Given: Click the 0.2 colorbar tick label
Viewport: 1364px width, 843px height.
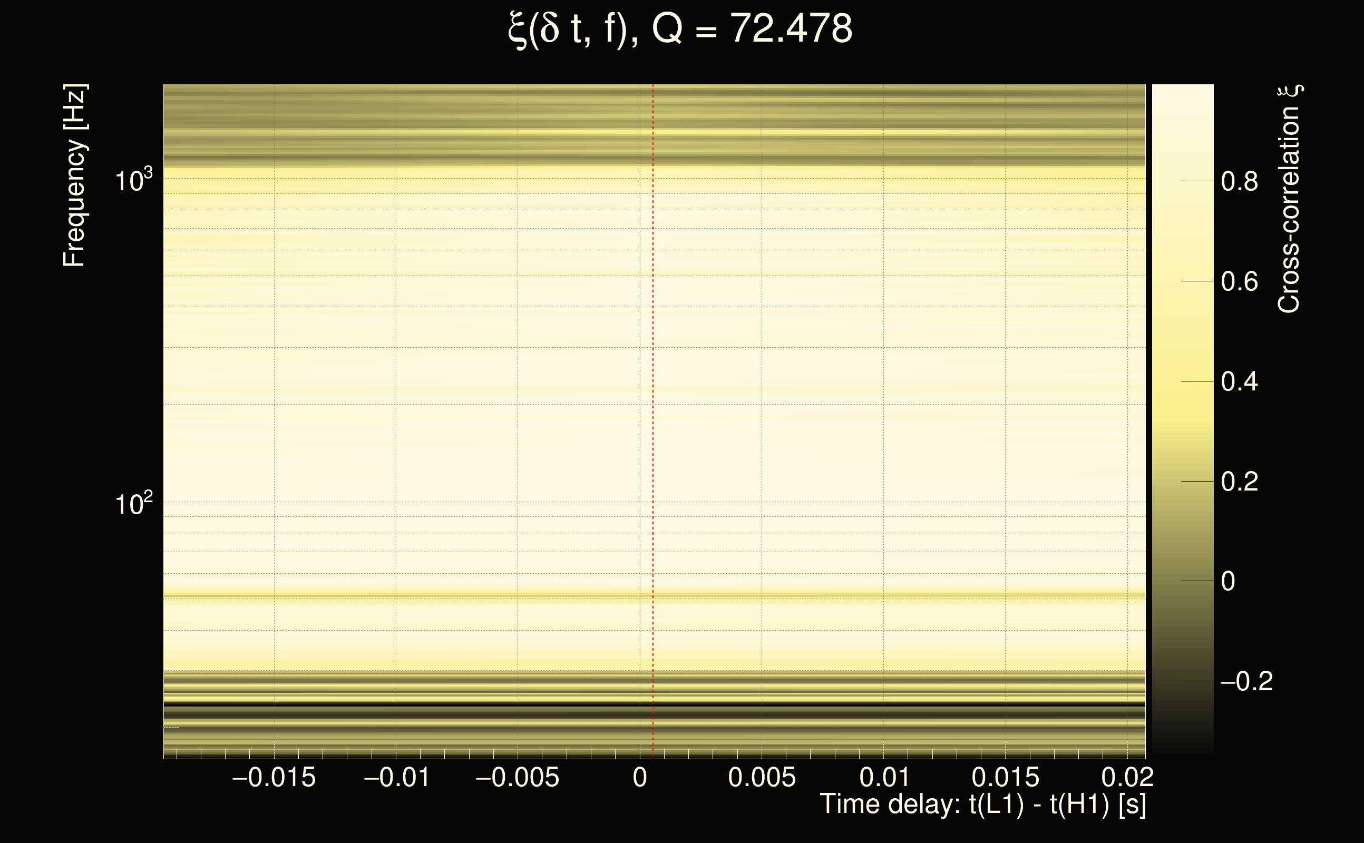Looking at the screenshot, I should point(1239,482).
